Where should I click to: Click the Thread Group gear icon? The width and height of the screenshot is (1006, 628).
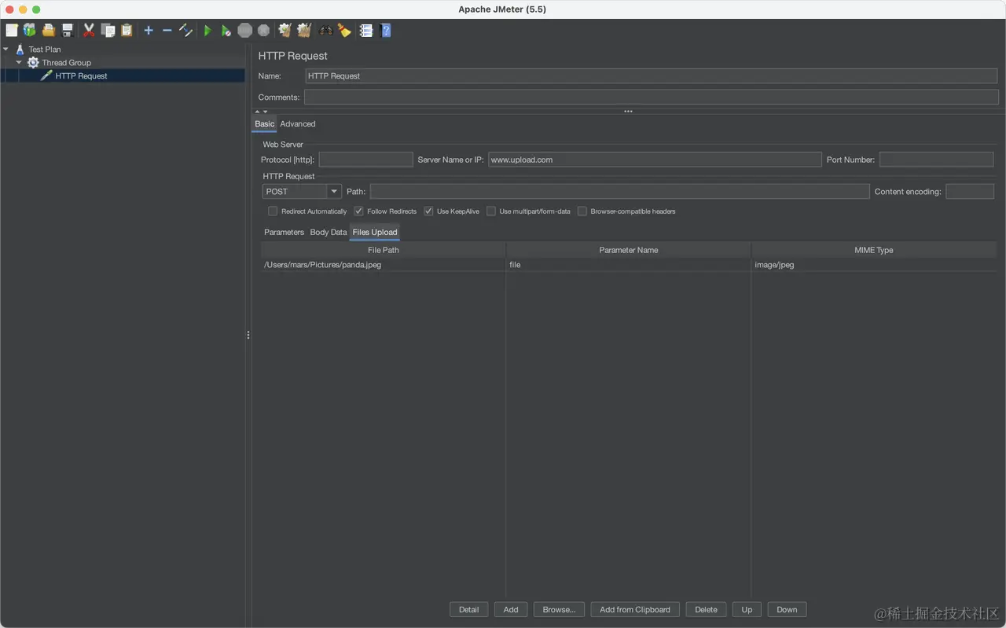[33, 63]
